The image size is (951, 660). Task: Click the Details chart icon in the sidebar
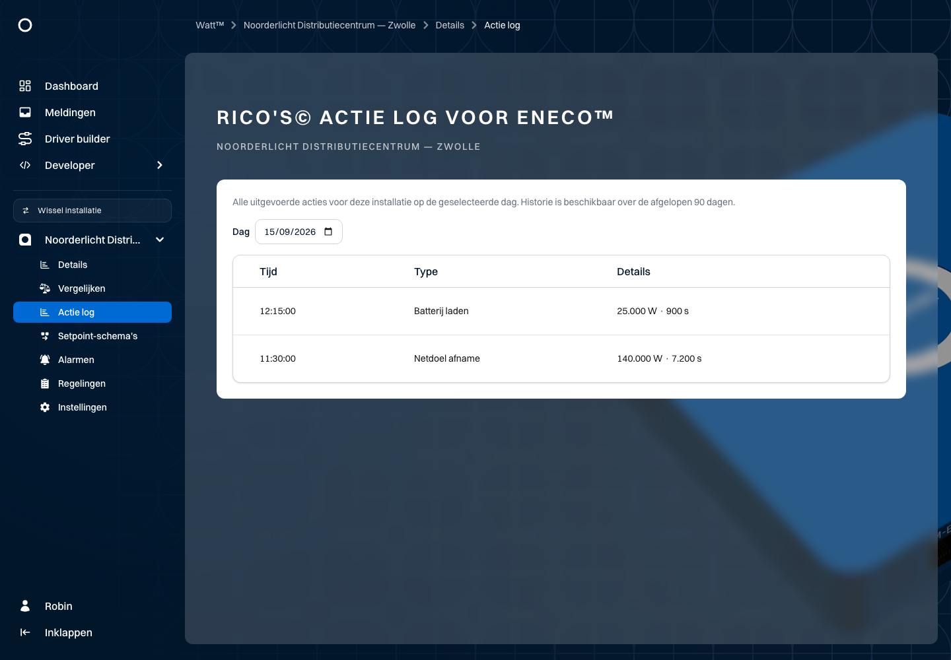point(45,265)
